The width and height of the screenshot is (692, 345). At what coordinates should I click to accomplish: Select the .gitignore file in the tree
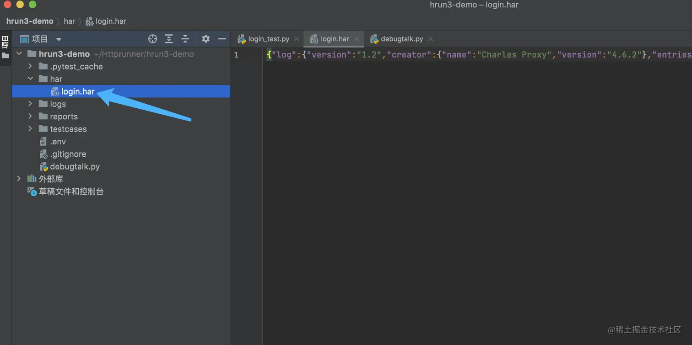[x=121, y=154]
